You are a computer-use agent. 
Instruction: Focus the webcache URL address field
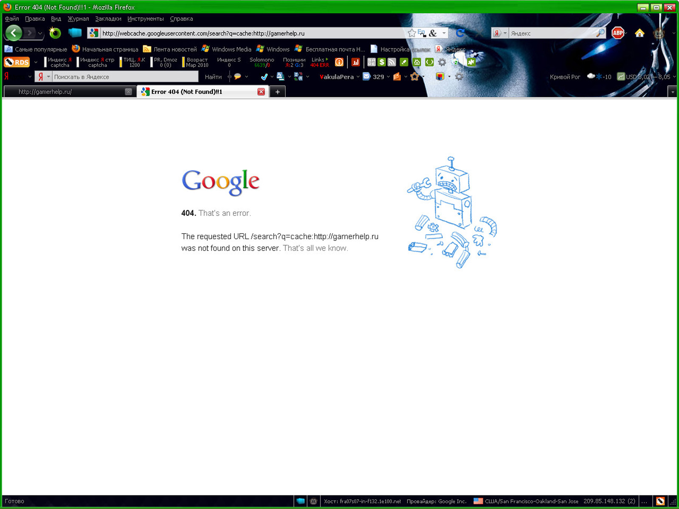tap(253, 33)
